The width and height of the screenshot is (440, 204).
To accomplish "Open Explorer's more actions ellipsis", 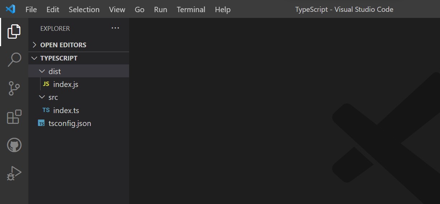I will tap(115, 28).
